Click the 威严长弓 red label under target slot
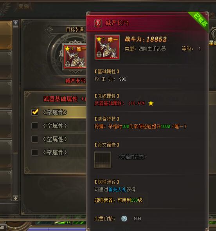This screenshot has width=216, height=231. (76, 81)
